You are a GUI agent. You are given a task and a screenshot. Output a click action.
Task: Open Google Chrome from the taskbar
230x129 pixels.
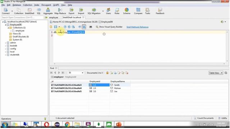(67, 125)
